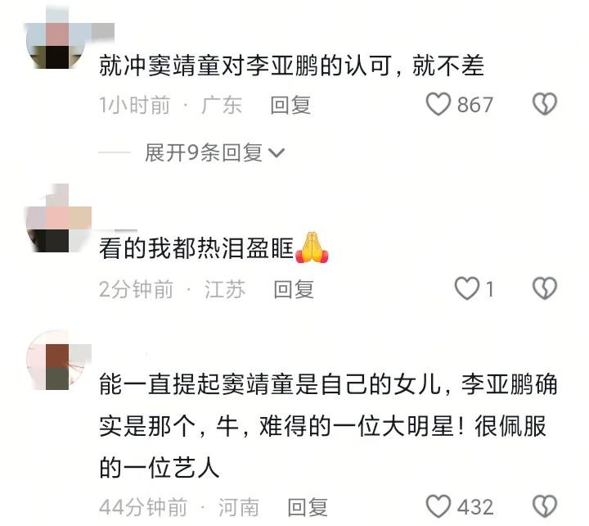Like the 热泪盈眶 comment from 江苏
Image resolution: width=589 pixels, height=526 pixels.
point(467,288)
